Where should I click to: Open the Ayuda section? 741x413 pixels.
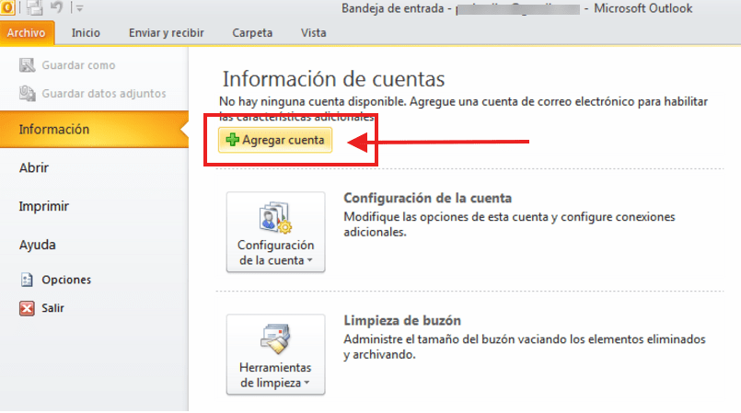(38, 245)
